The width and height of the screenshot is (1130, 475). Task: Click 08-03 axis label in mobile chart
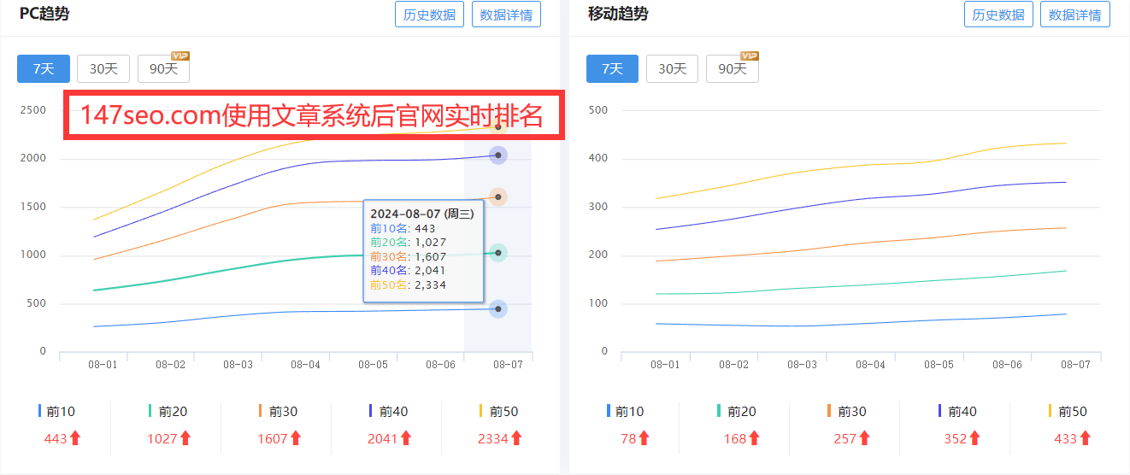pos(802,364)
